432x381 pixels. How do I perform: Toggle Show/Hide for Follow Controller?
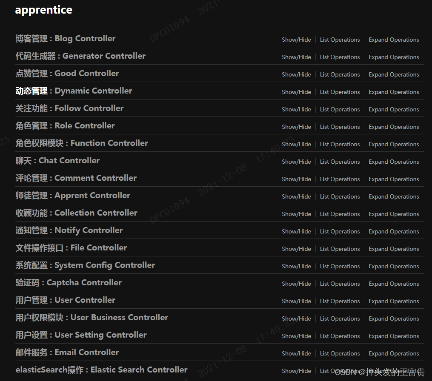coord(297,109)
